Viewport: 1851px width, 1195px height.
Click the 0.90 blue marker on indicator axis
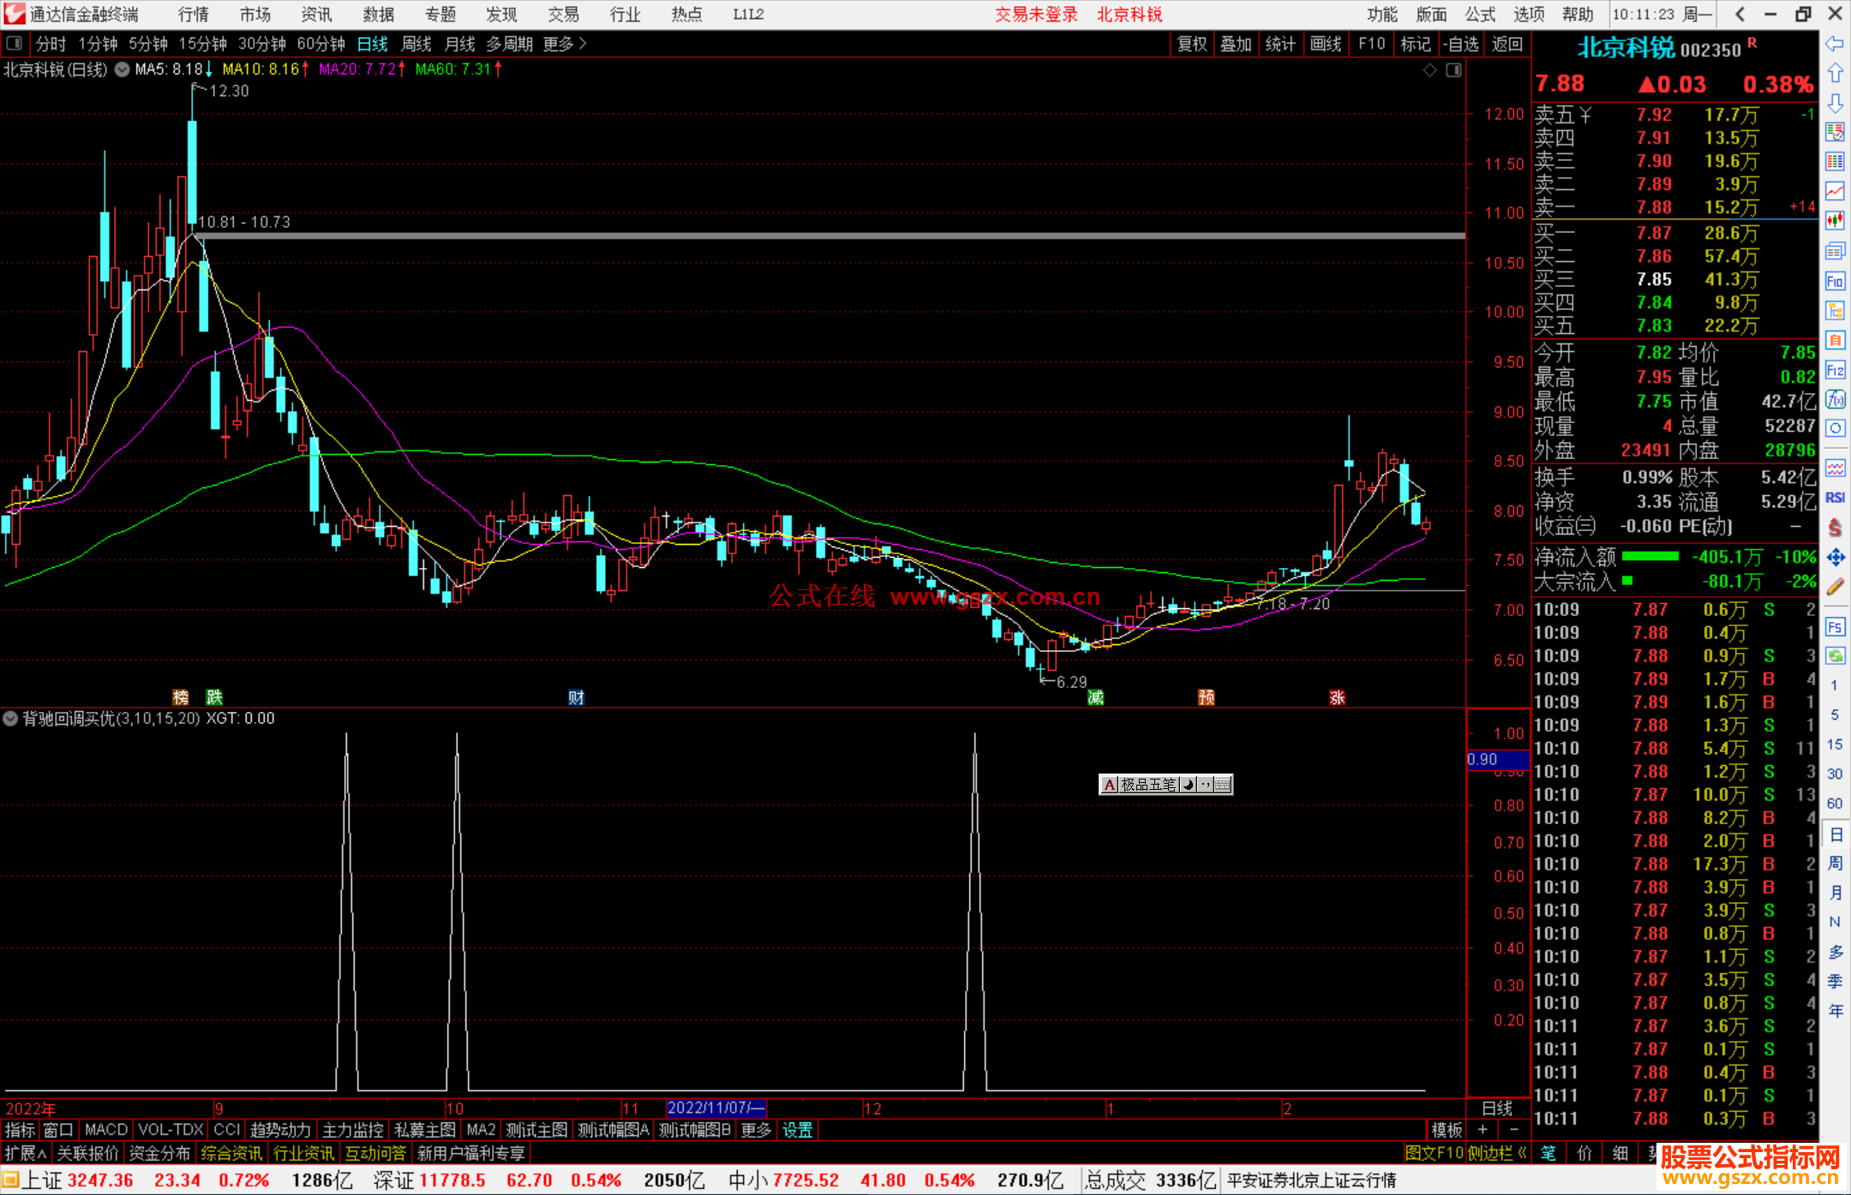(x=1497, y=760)
